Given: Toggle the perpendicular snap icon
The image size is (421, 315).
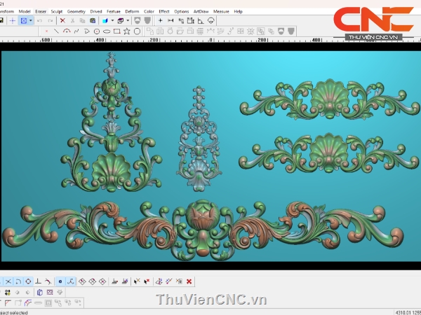Looking at the screenshot, I should click(38, 281).
